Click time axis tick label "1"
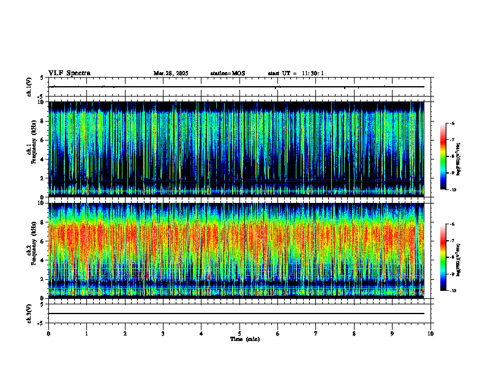Viewport: 485px width, 374px height. point(86,334)
